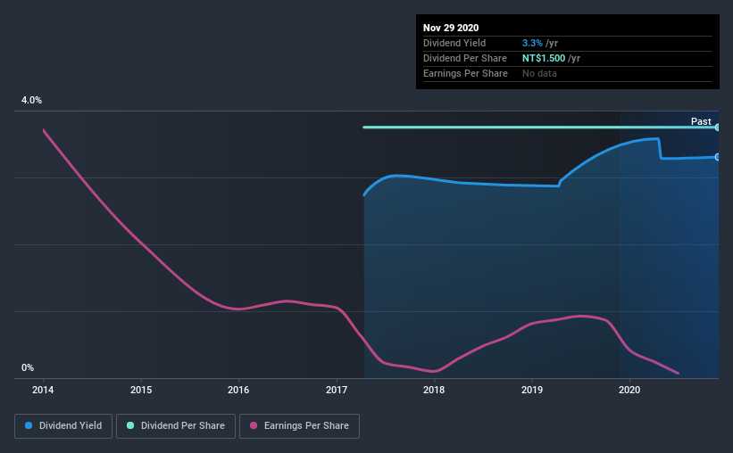Click the NT$1.500 dividend per share value
Screen dimensions: 733x453
coord(544,58)
